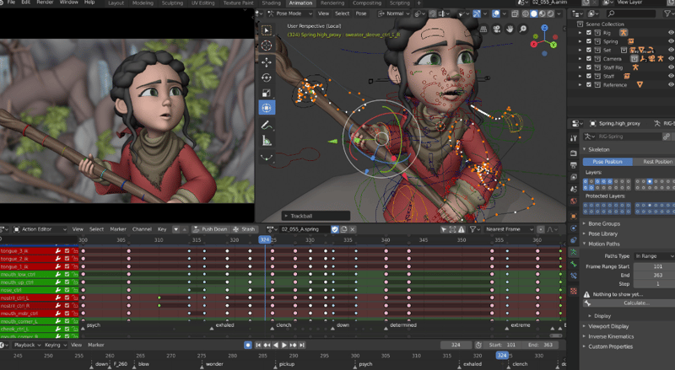Toggle perspective/orthographic grid icon in the viewport

[x=483, y=29]
